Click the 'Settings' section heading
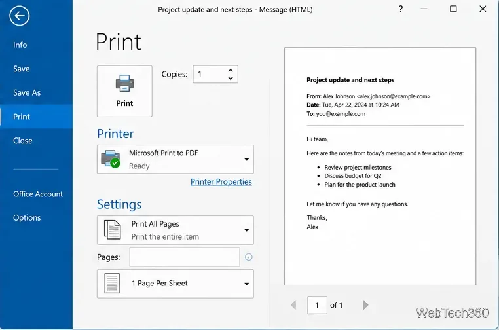This screenshot has width=499, height=330. point(119,204)
